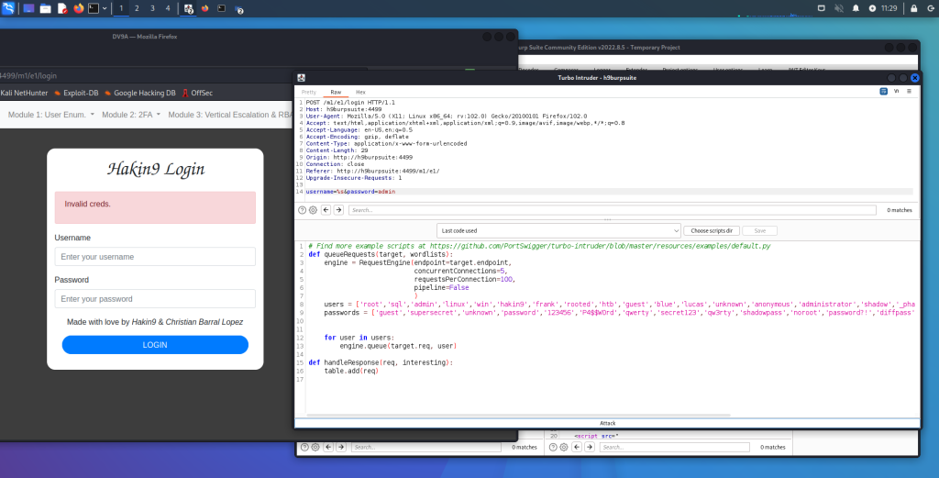This screenshot has width=939, height=478.
Task: Open the Raw tab in Turbo Intruder
Action: pos(336,93)
